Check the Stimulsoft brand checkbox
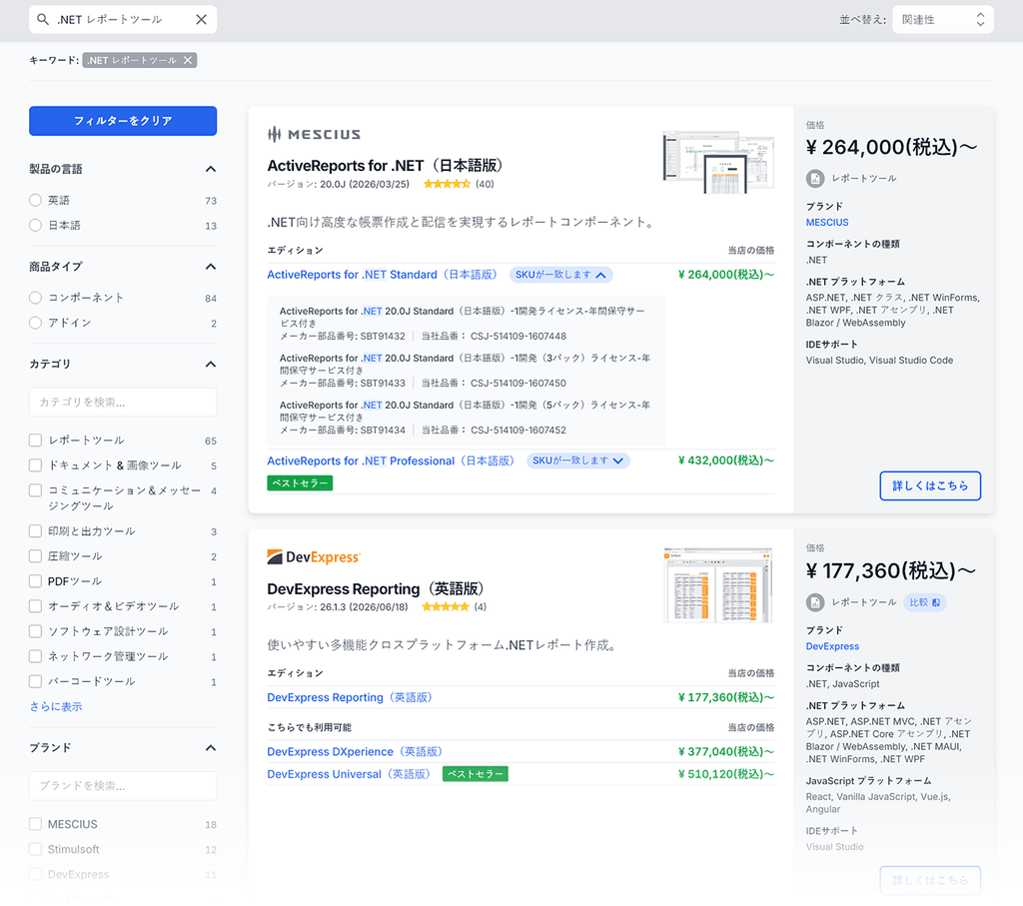Screen dimensions: 1023x906 point(35,849)
